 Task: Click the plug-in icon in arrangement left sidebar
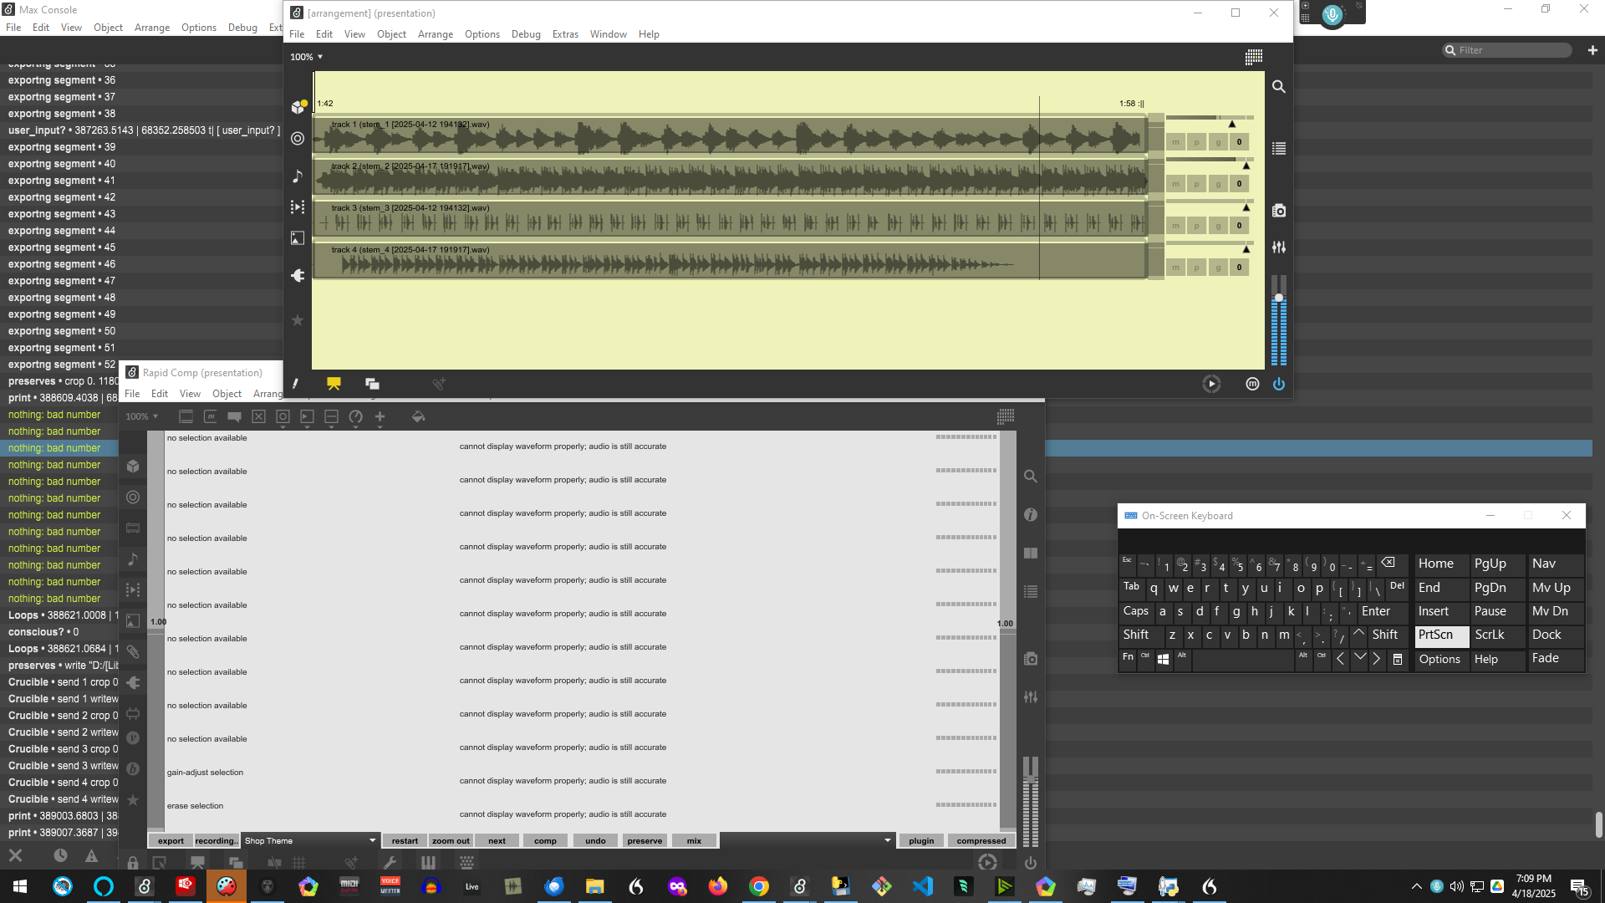[x=298, y=275]
